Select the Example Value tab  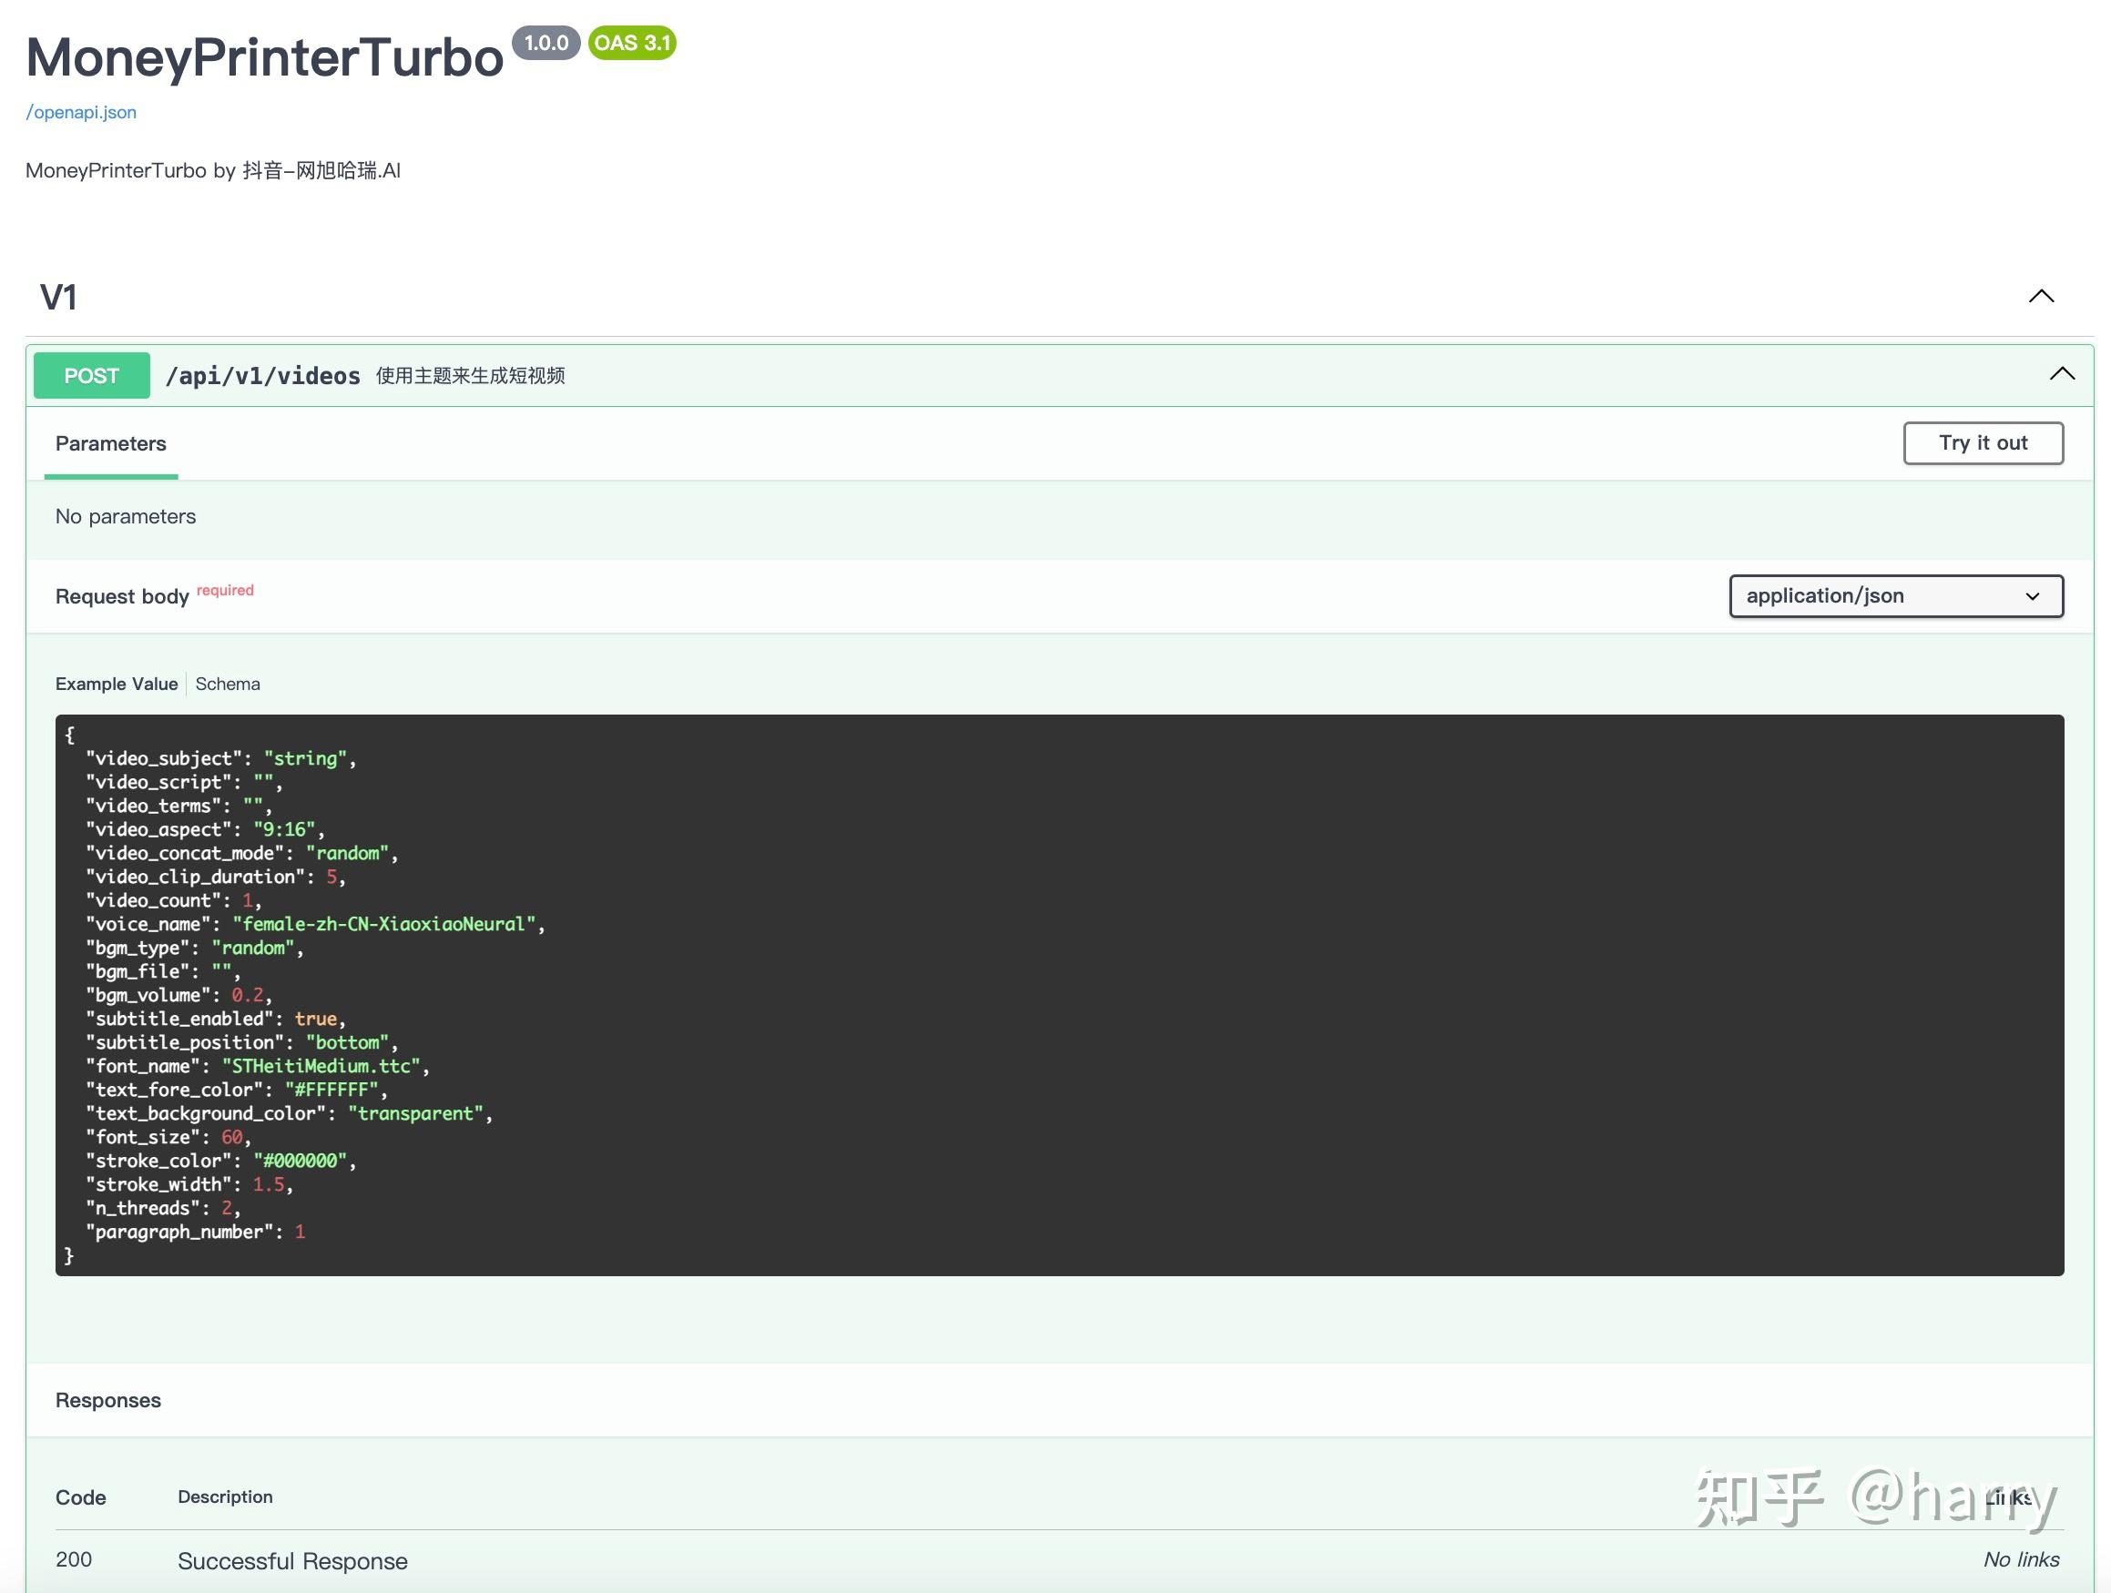(x=117, y=684)
